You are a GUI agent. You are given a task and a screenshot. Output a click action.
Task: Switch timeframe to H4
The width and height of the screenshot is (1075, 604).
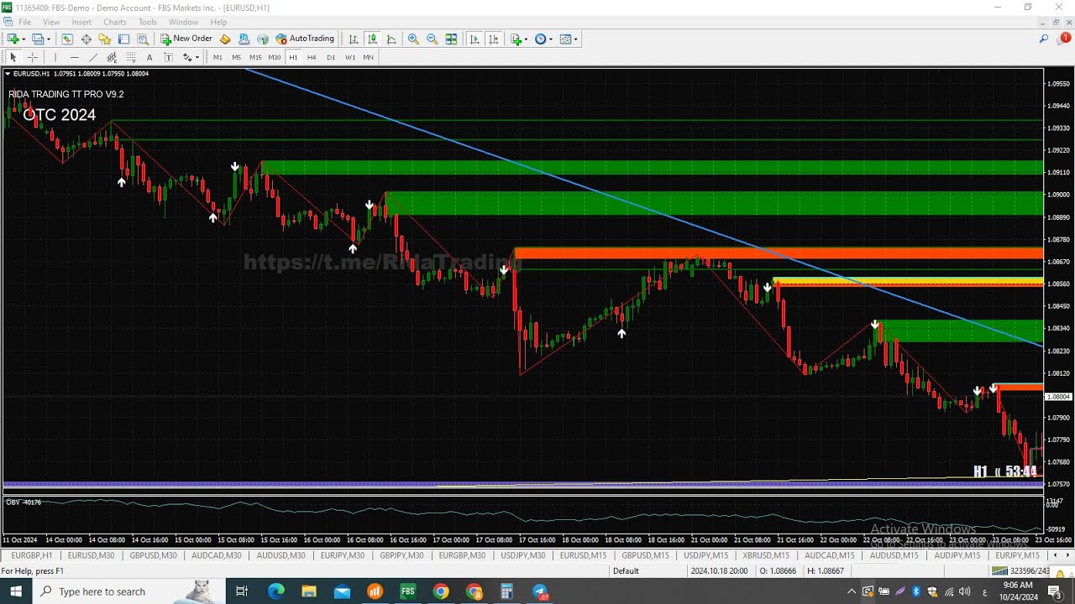coord(312,57)
